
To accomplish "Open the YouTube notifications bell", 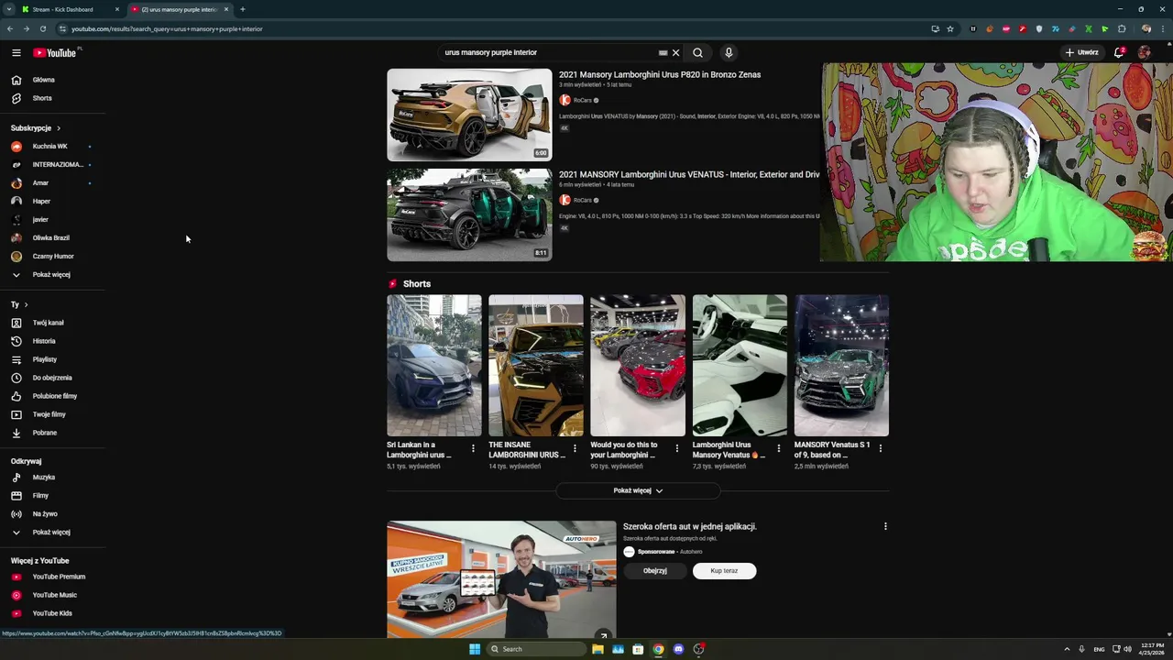I will point(1119,52).
